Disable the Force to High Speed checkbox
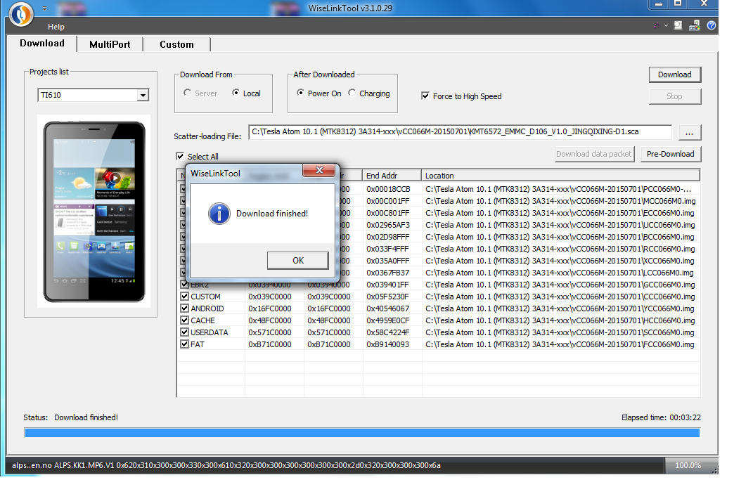Screen dimensions: 753x494 [x=425, y=96]
